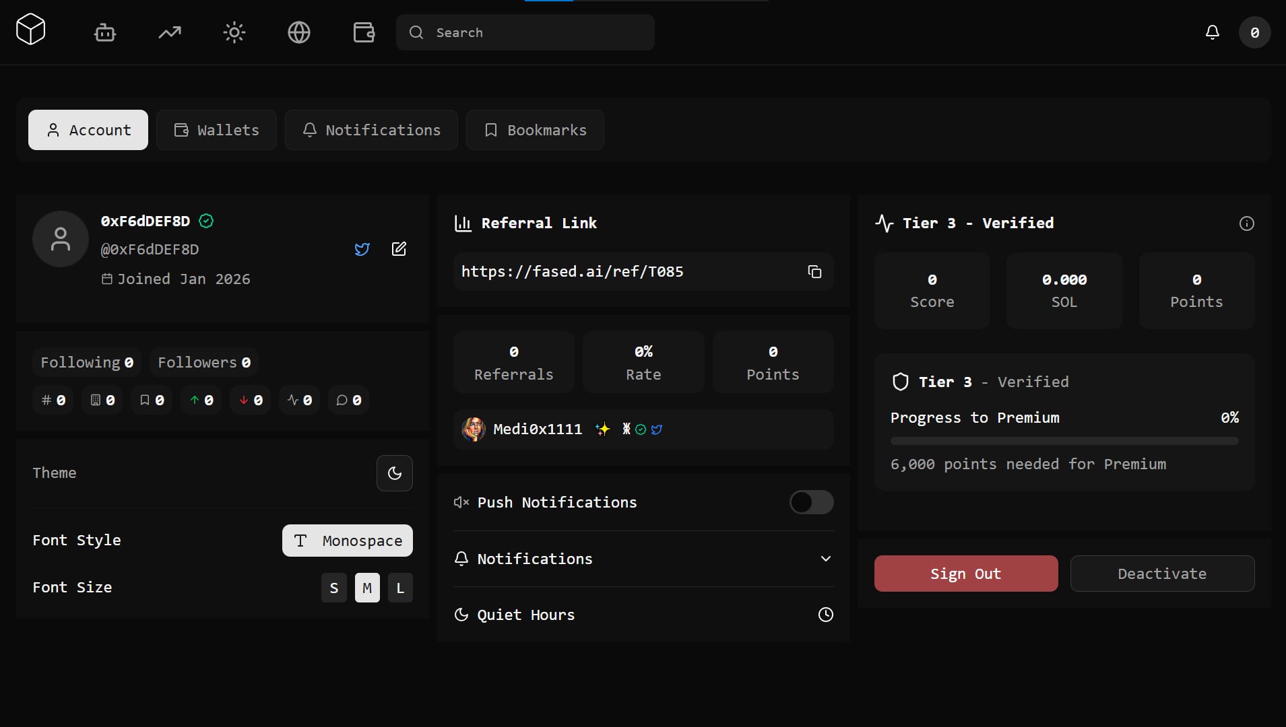Click the wallet icon in the top bar
Viewport: 1286px width, 727px height.
pos(364,32)
